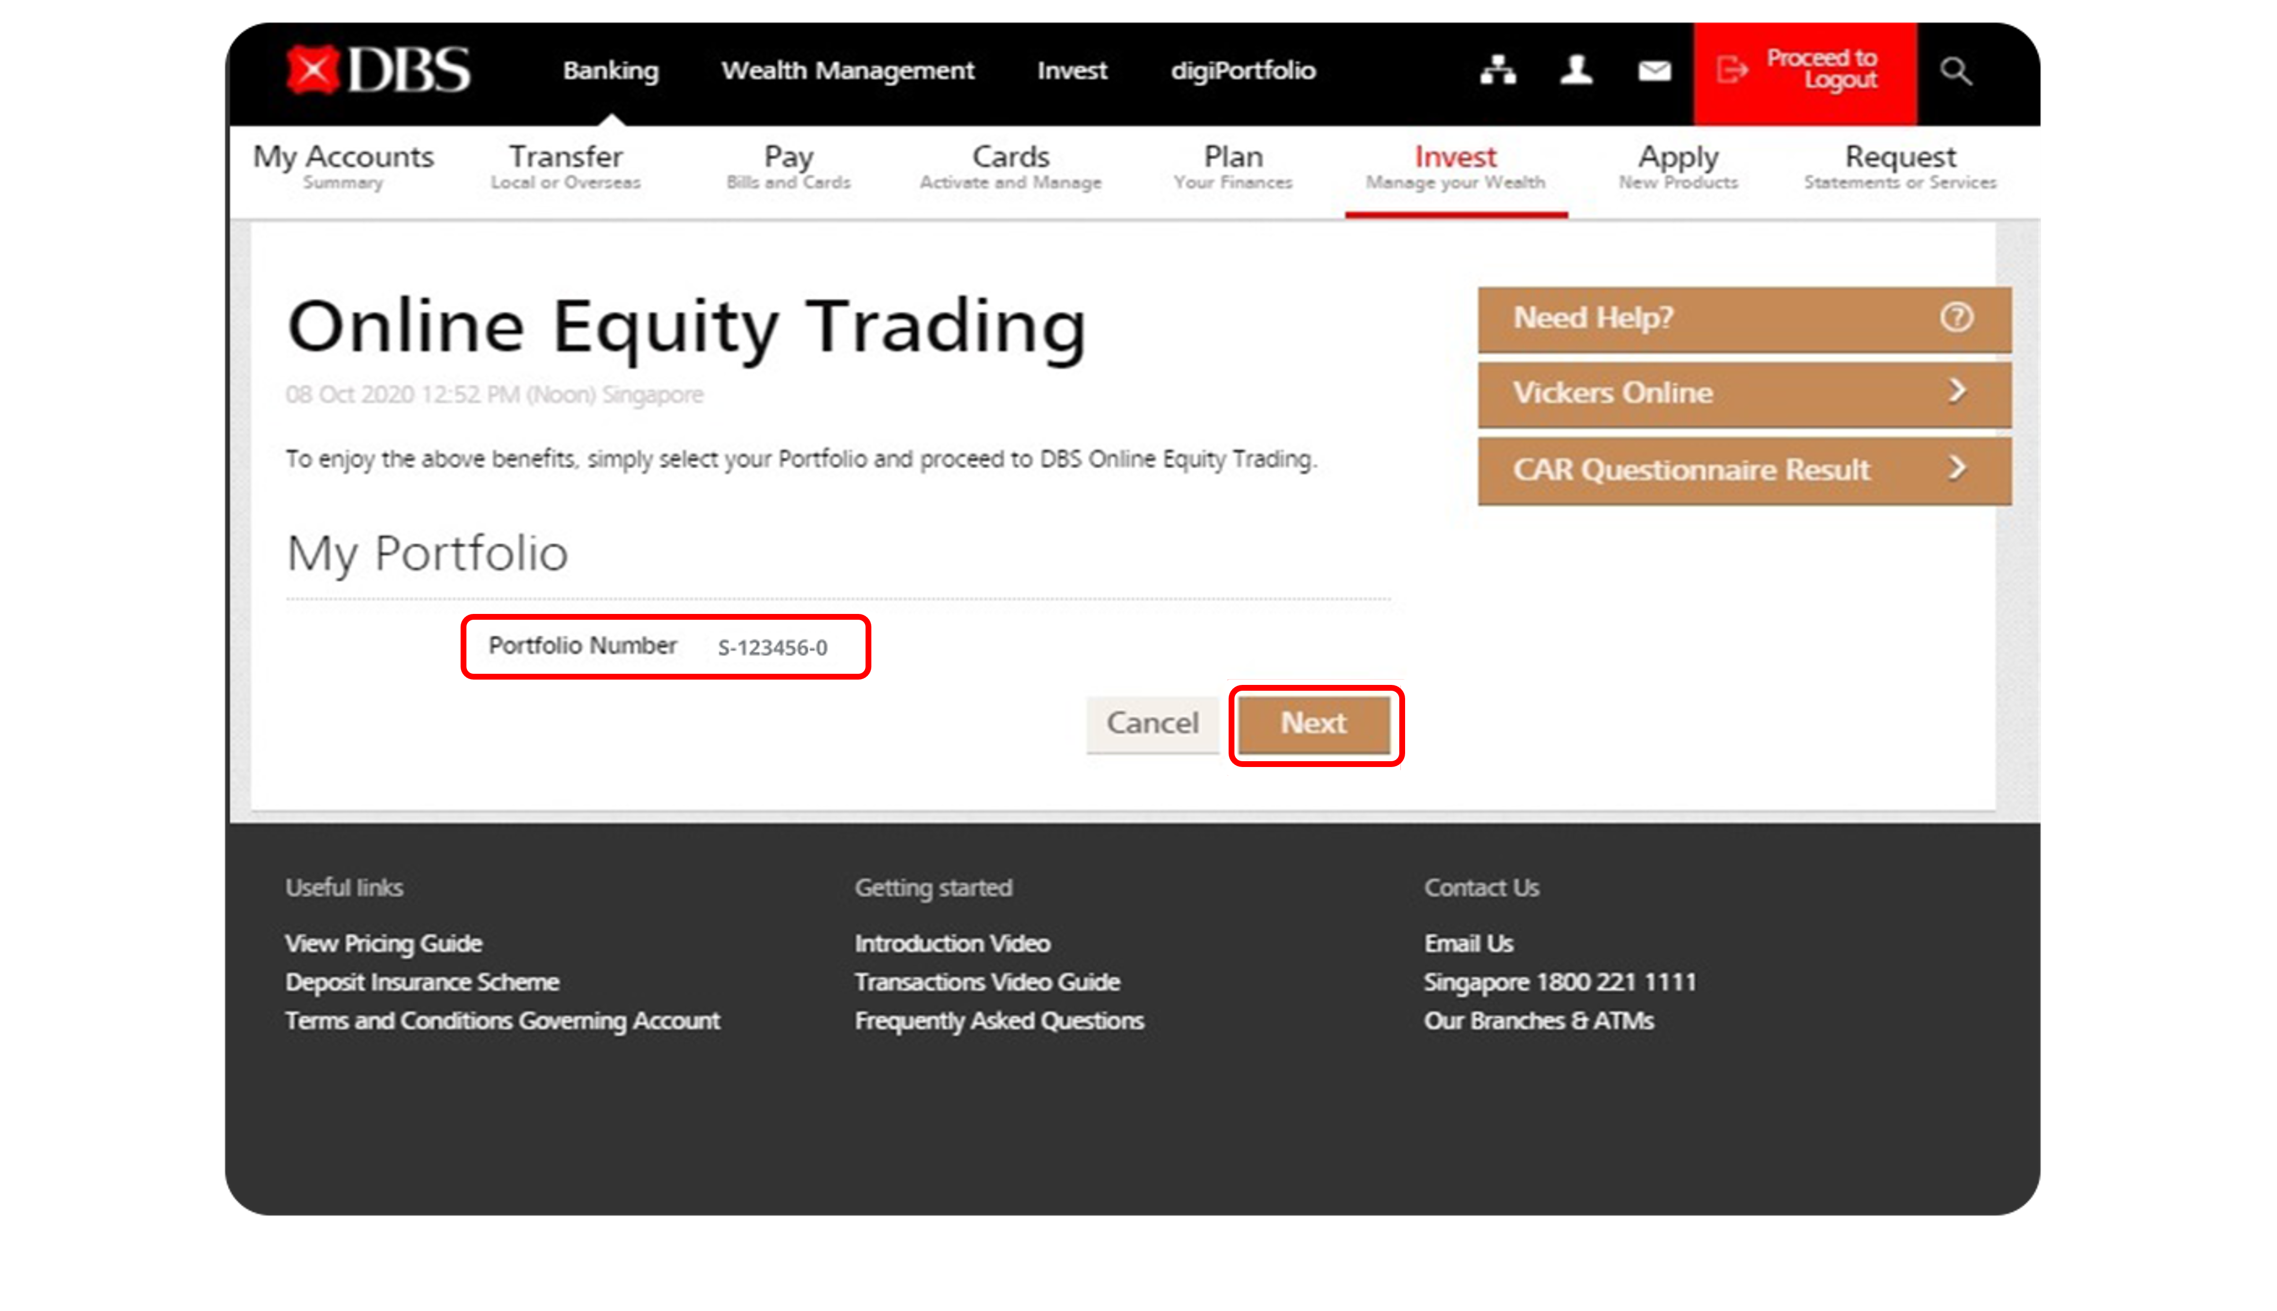The image size is (2277, 1311).
Task: Open the Wealth Management top menu
Action: point(846,70)
